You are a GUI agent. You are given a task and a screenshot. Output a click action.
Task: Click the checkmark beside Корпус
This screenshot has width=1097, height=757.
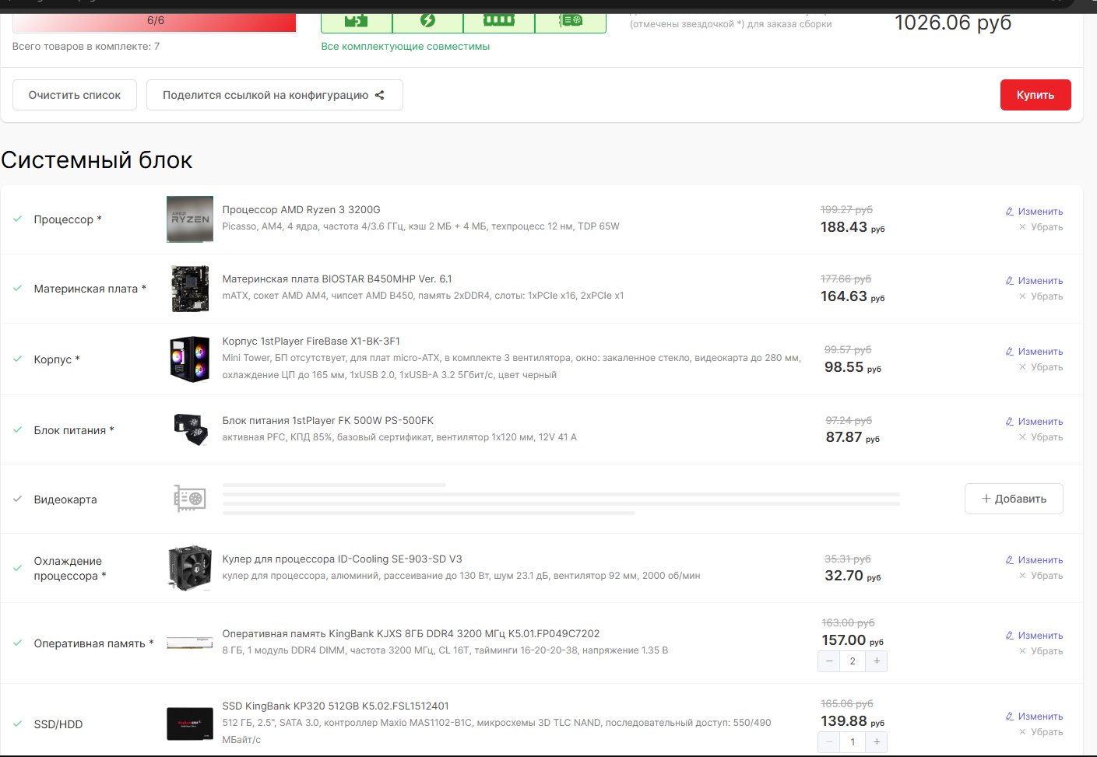tap(17, 359)
